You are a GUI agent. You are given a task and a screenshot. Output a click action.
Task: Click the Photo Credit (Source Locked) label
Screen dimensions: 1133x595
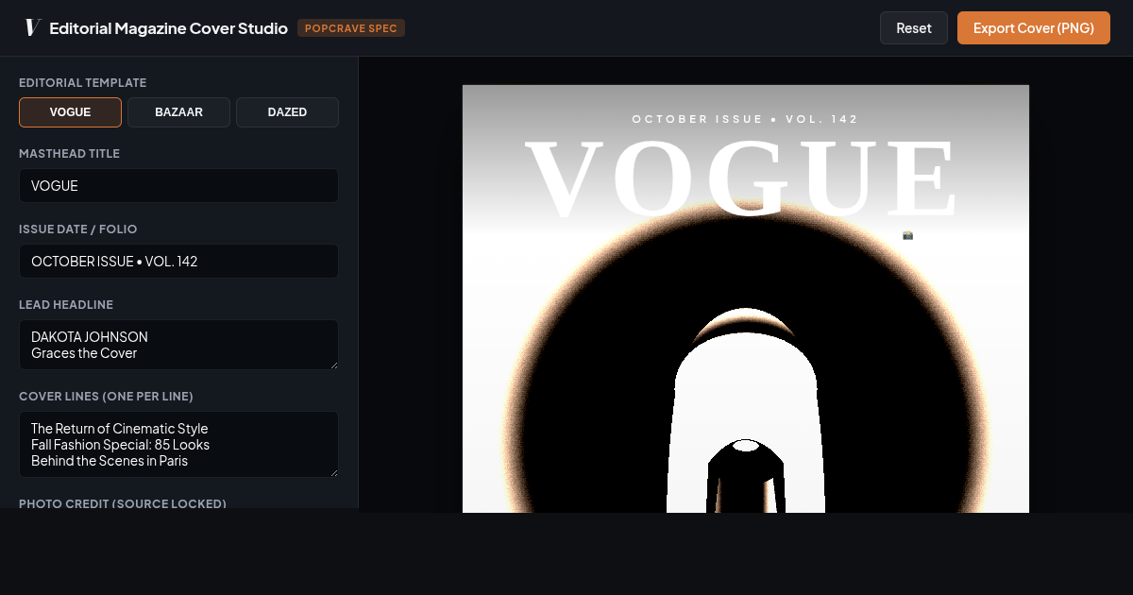(123, 504)
